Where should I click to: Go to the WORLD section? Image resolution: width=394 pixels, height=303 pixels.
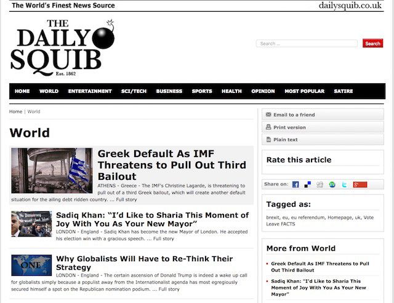coord(49,91)
